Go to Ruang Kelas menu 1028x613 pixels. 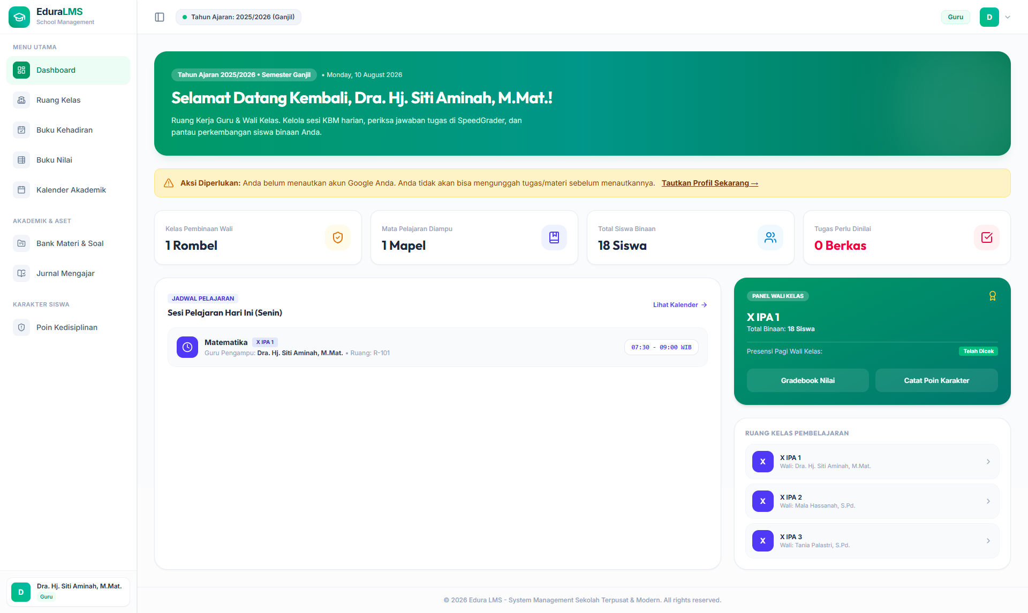click(x=68, y=100)
